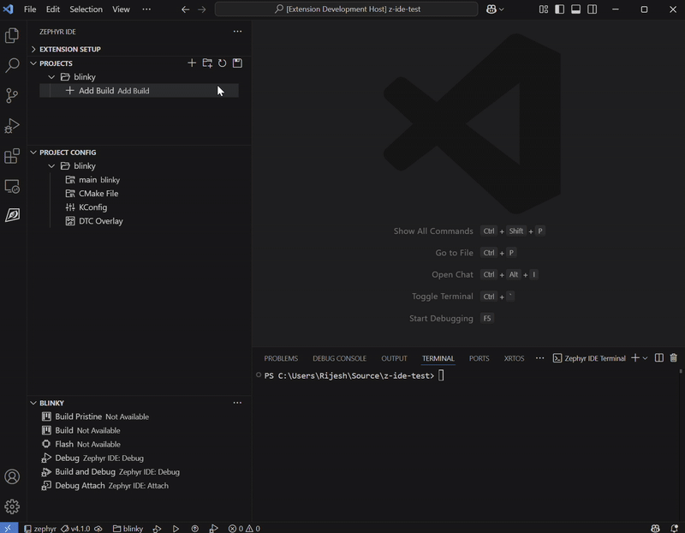The image size is (685, 533).
Task: Open the Source Control view
Action: tap(12, 95)
